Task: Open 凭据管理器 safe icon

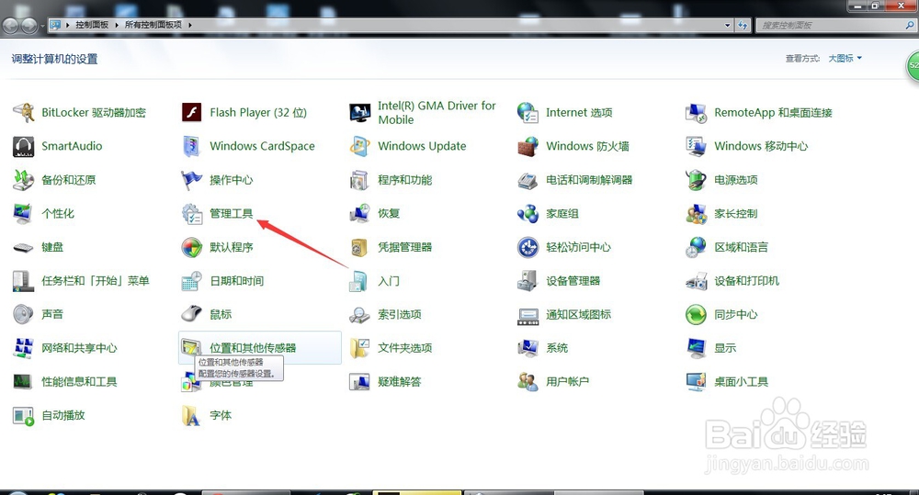Action: point(360,247)
